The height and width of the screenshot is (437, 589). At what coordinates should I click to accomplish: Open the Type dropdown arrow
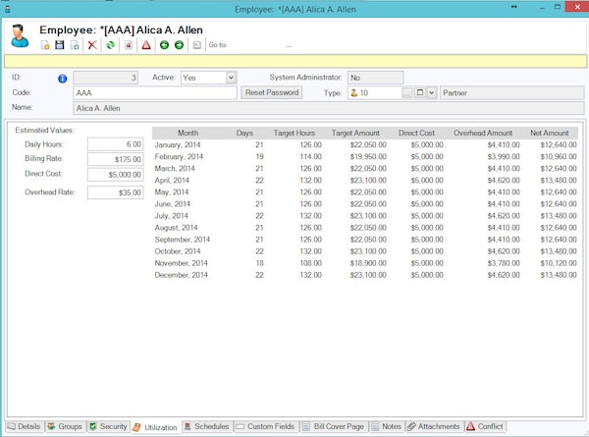point(432,92)
